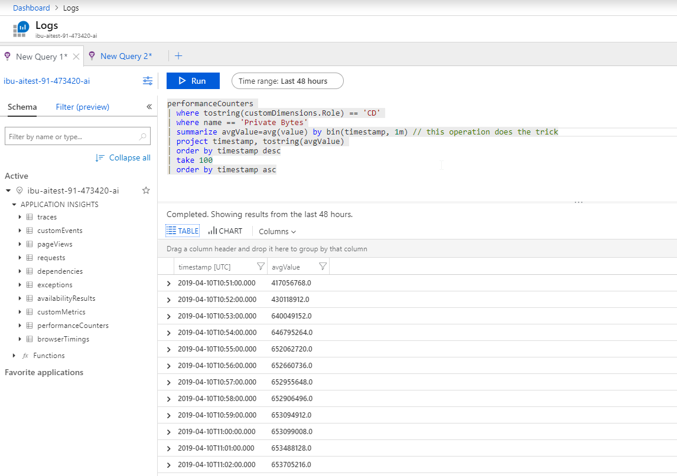
Task: Click the dependencies table icon
Action: pyautogui.click(x=30, y=271)
